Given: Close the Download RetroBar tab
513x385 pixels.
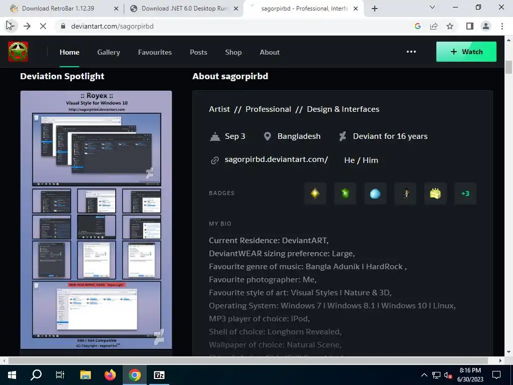Looking at the screenshot, I should pos(116,9).
